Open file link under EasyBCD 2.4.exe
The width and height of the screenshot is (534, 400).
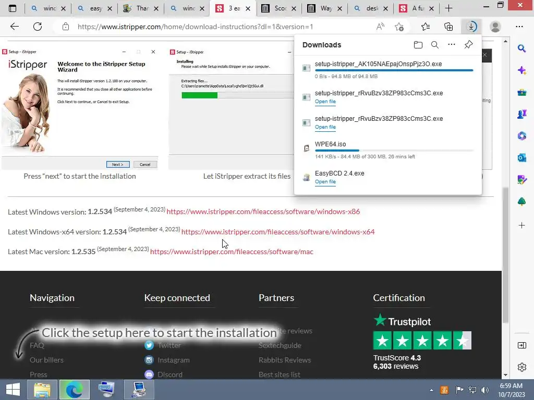325,182
